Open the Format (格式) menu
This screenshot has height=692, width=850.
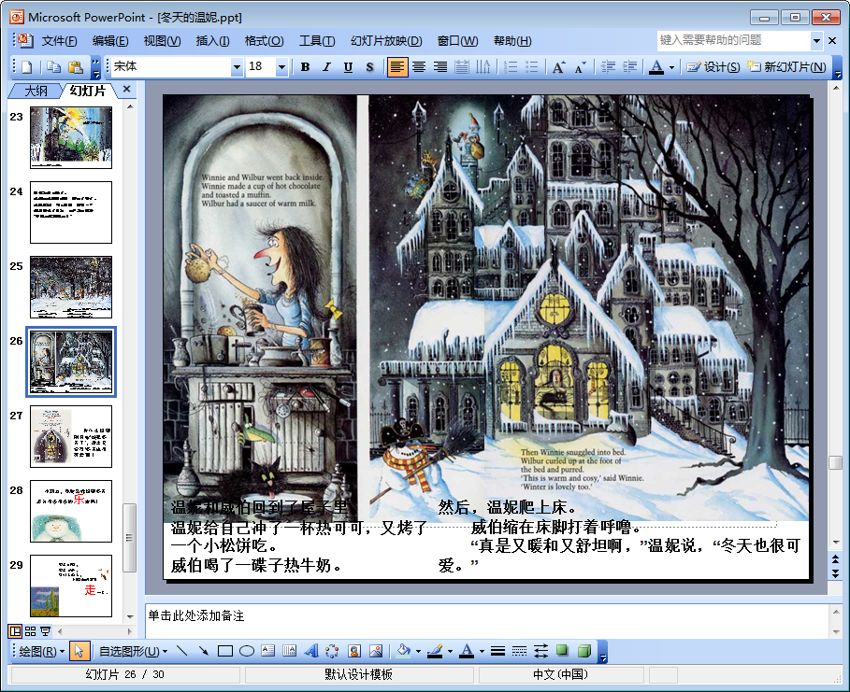click(x=264, y=41)
